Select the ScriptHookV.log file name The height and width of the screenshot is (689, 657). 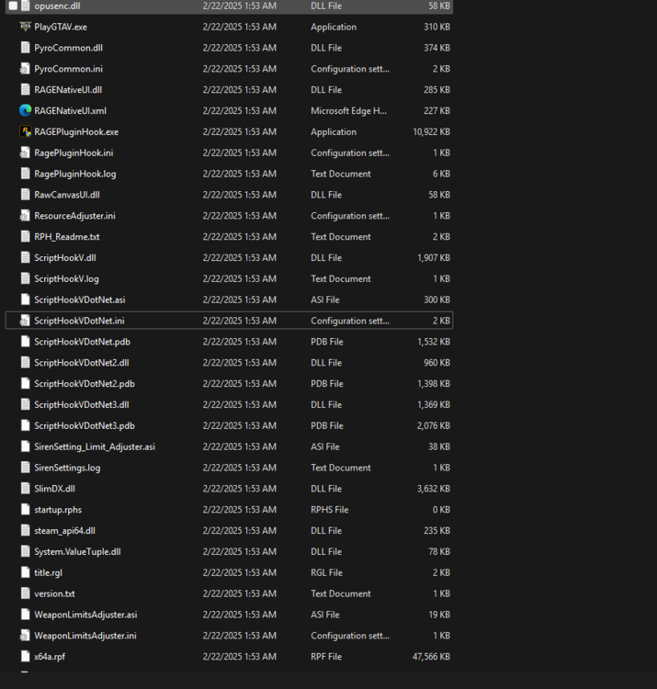[66, 279]
